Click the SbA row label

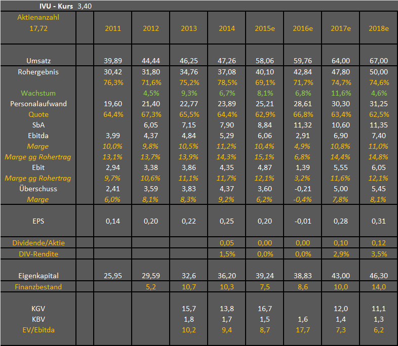point(38,125)
